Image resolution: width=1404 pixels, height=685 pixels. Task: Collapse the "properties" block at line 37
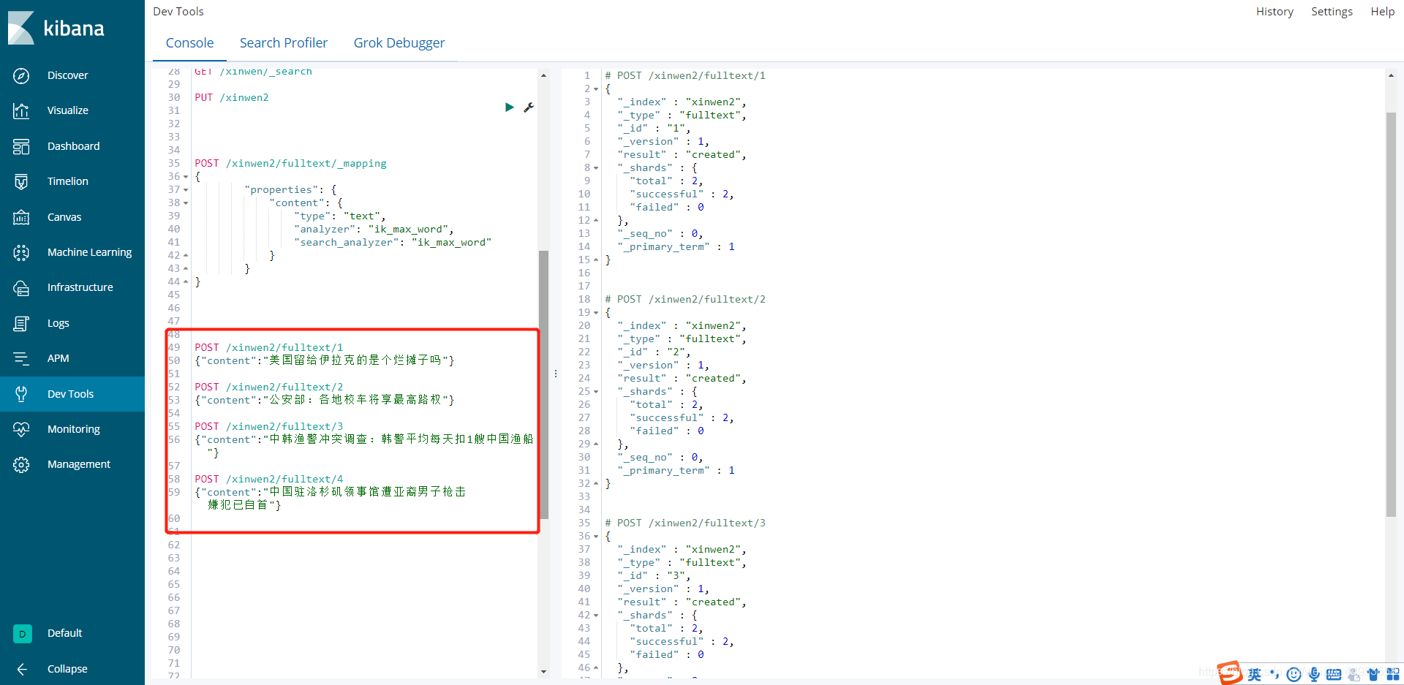[x=186, y=190]
